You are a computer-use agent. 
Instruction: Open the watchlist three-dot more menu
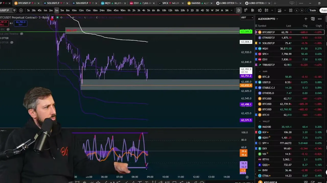(x=320, y=19)
